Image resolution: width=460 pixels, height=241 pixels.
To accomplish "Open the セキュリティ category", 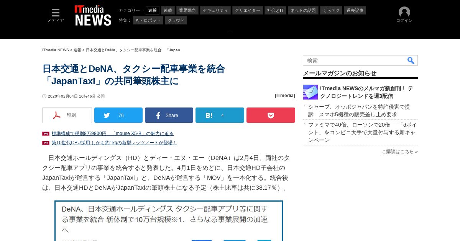I will [215, 10].
